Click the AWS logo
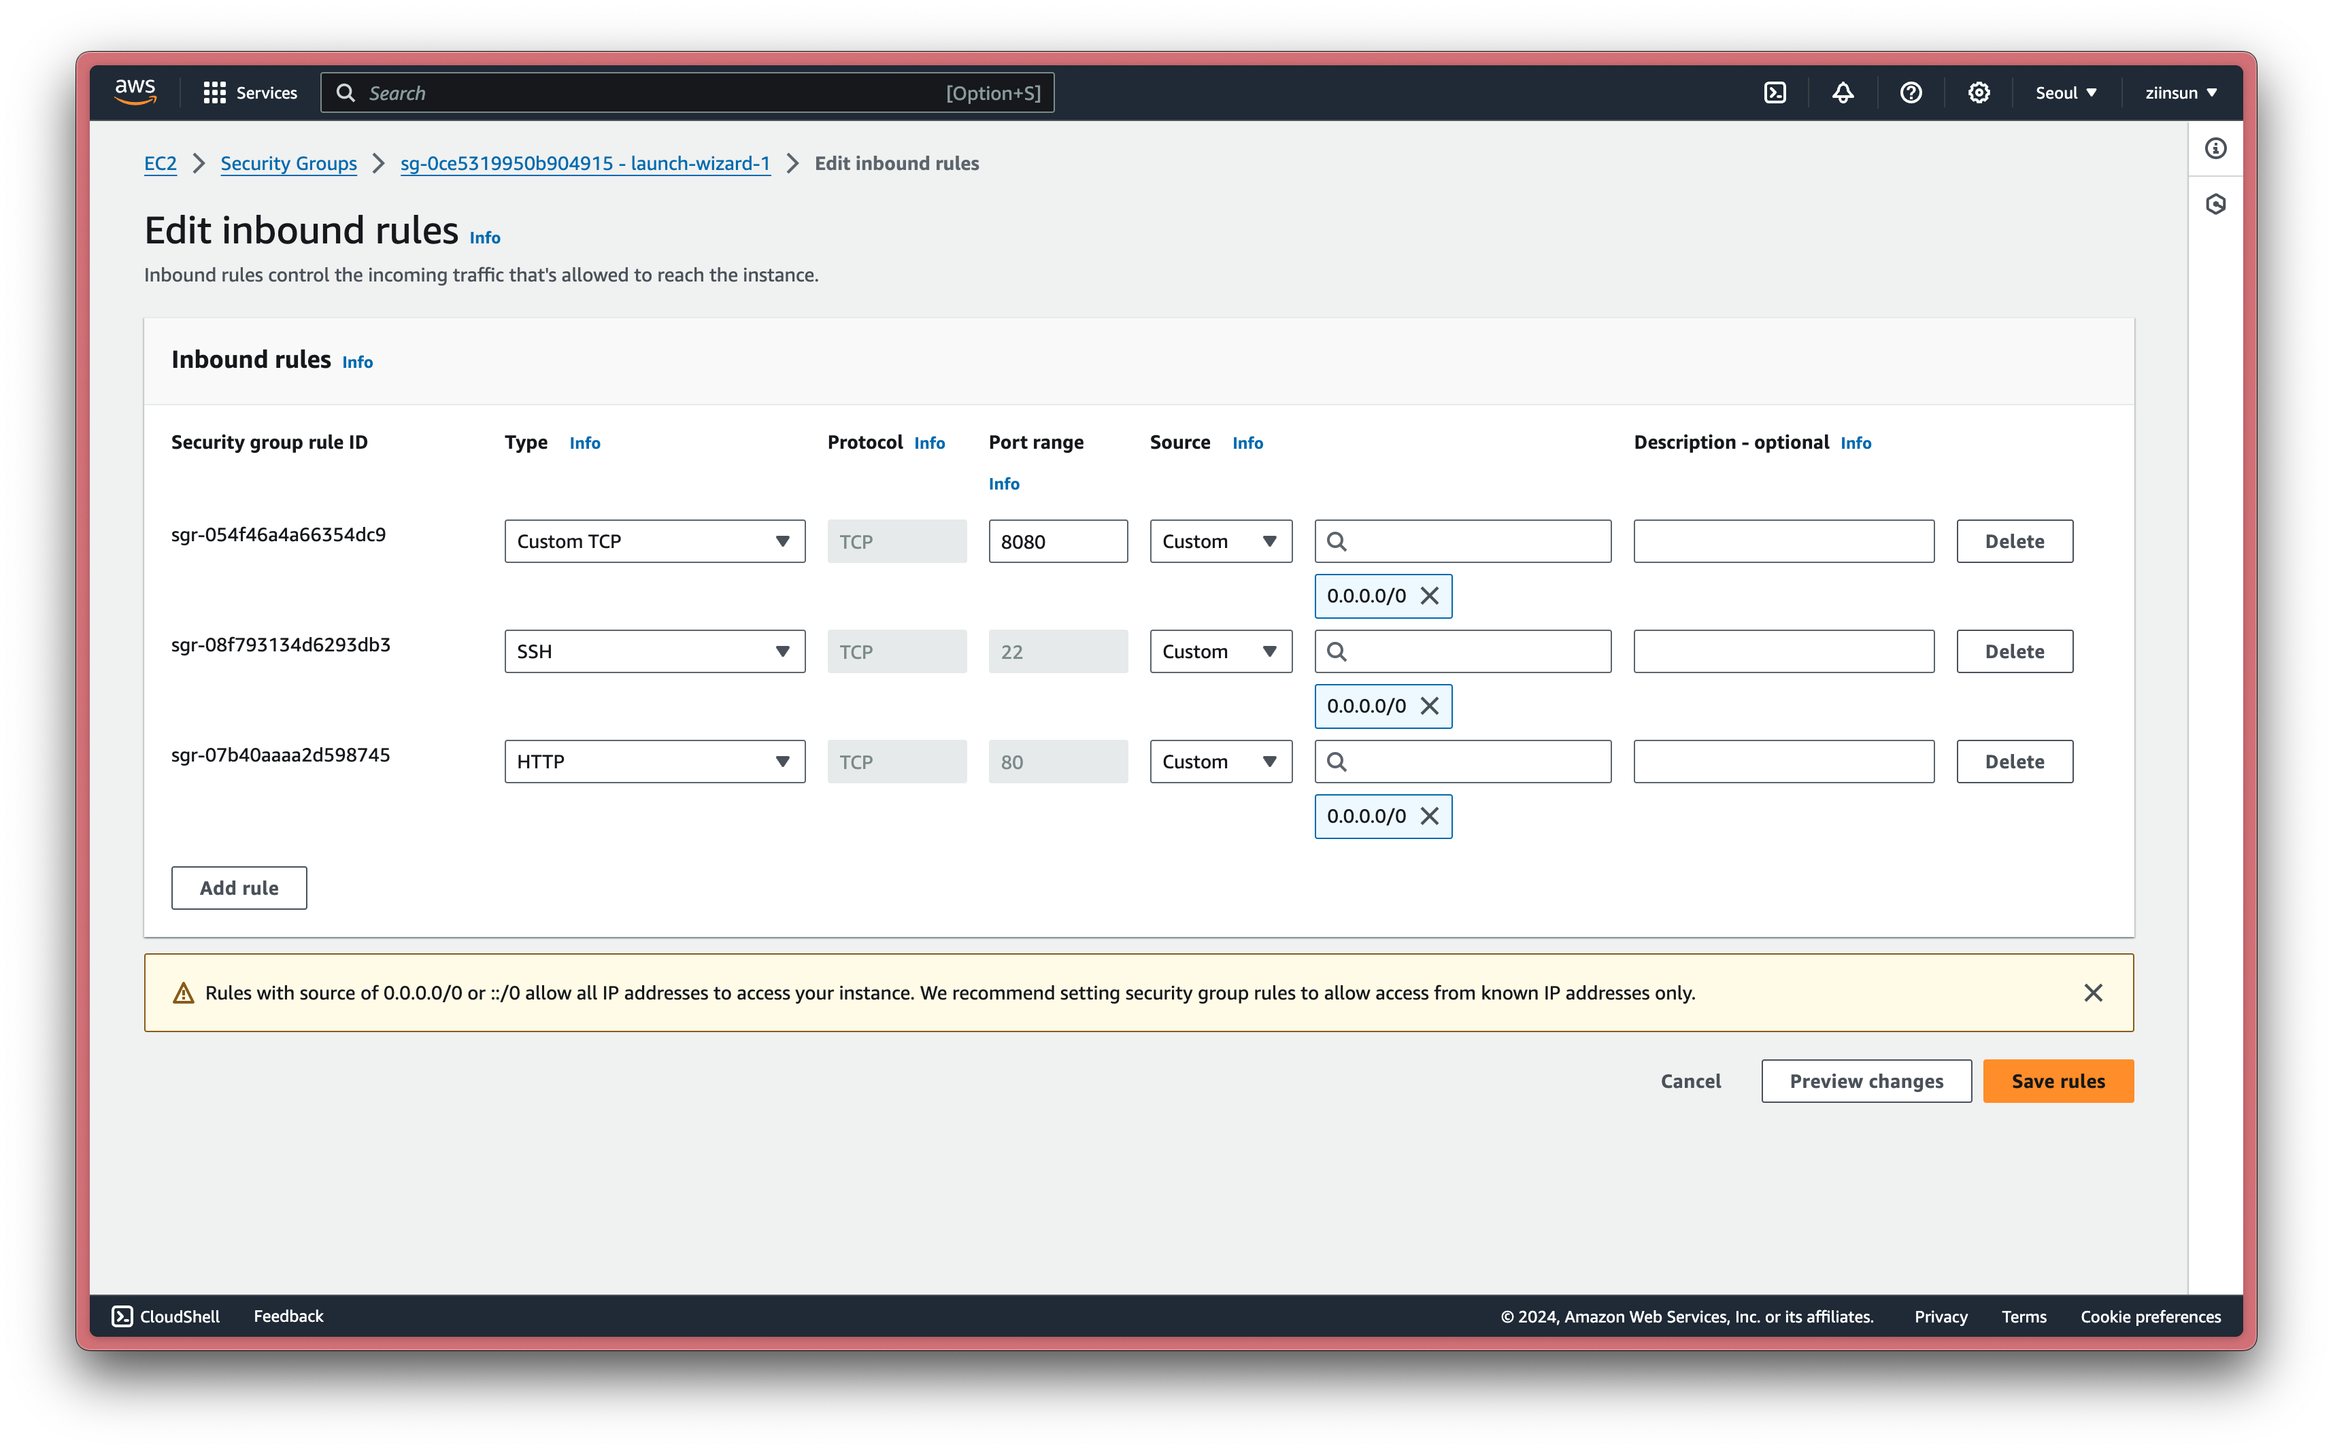Screen dimensions: 2333x1451 tap(135, 92)
